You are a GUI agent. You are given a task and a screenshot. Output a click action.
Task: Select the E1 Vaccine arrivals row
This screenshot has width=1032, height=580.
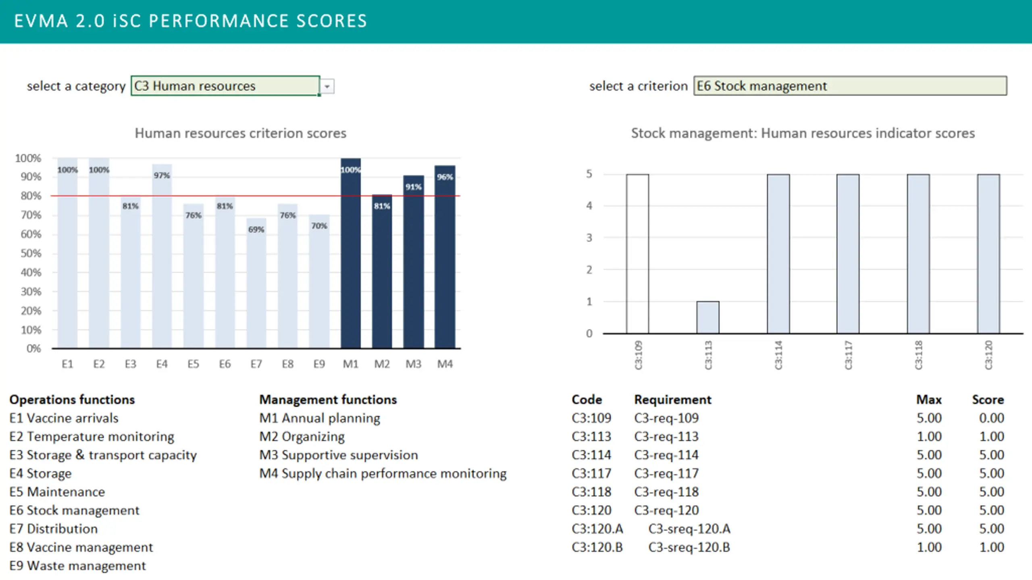point(64,418)
